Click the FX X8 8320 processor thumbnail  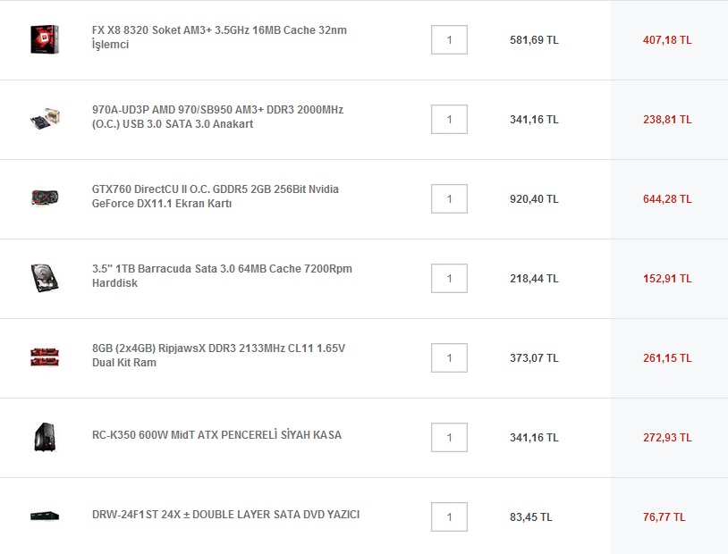pyautogui.click(x=45, y=39)
